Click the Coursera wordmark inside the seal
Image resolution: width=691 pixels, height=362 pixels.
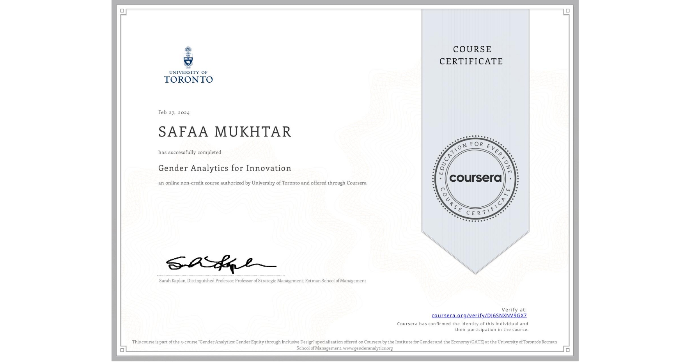(x=475, y=179)
